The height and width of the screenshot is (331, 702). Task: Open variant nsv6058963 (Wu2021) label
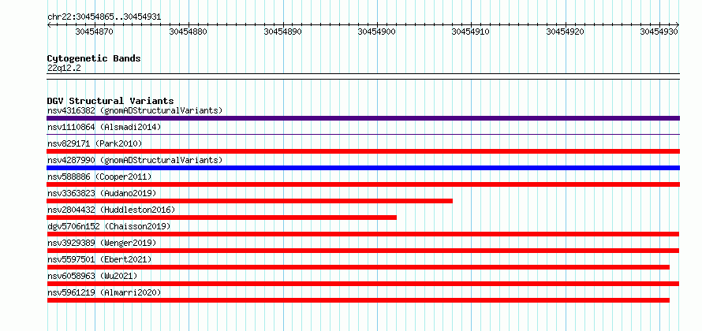click(x=92, y=276)
